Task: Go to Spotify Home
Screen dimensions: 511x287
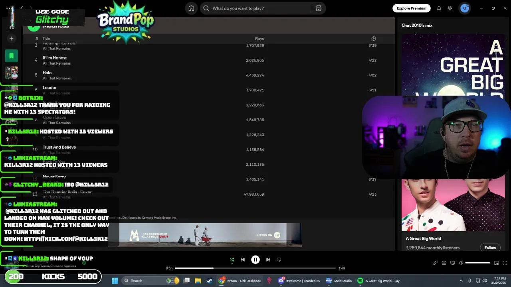Action: [191, 8]
